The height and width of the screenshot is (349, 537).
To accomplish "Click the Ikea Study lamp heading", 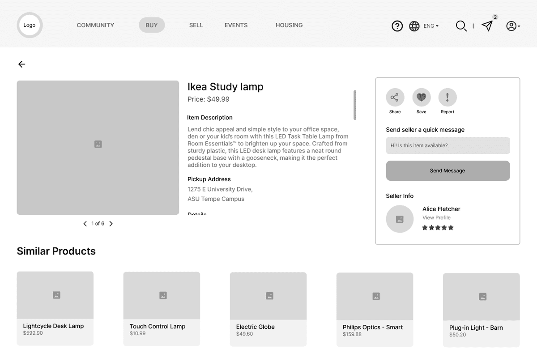I will (226, 86).
